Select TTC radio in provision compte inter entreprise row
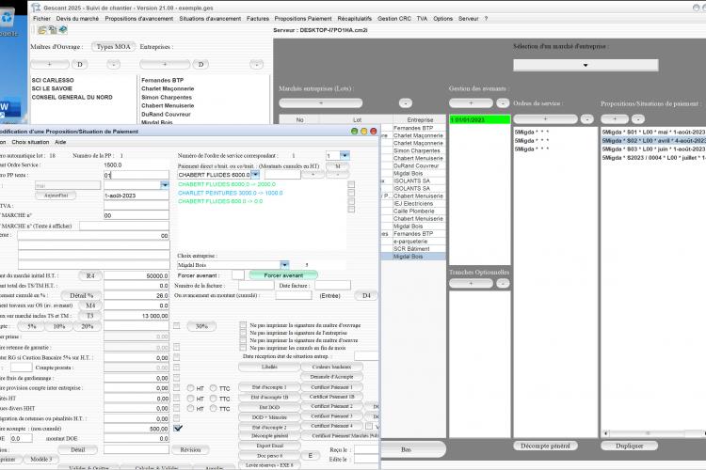 [214, 388]
